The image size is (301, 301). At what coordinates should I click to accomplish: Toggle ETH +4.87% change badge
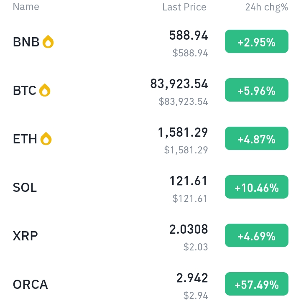(x=257, y=138)
